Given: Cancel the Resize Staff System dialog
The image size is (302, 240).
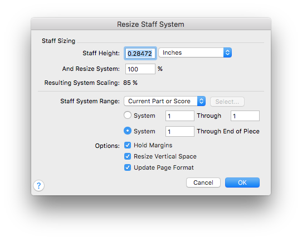Looking at the screenshot, I should point(203,183).
